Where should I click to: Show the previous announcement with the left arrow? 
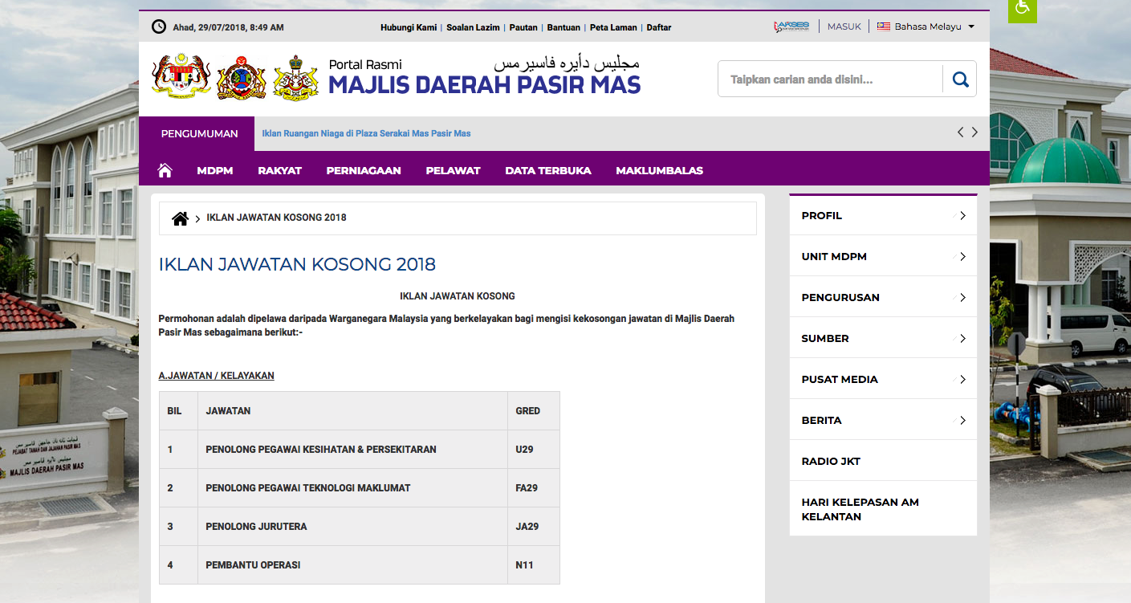pos(960,132)
